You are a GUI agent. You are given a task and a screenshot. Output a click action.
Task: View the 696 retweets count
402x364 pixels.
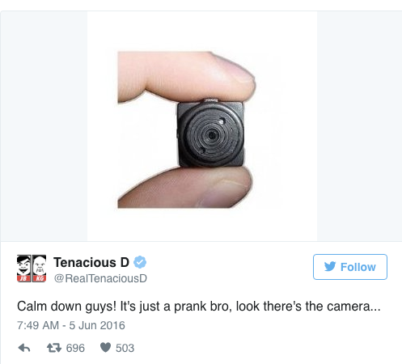pyautogui.click(x=75, y=348)
